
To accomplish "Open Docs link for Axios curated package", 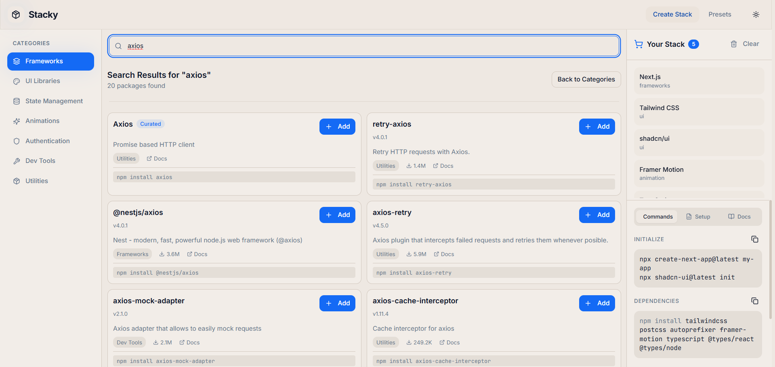I will (157, 158).
